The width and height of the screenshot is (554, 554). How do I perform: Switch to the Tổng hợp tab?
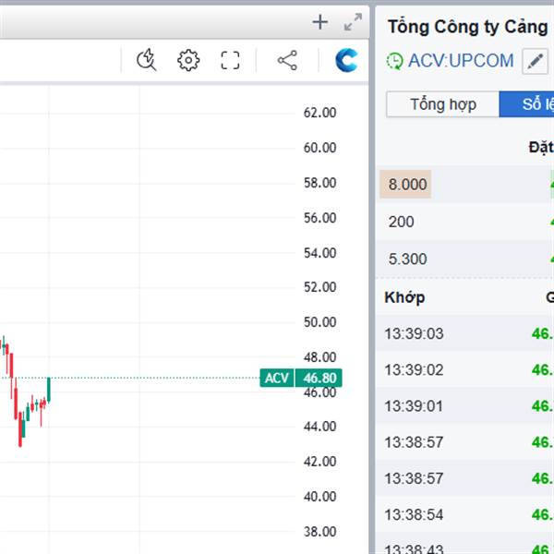pyautogui.click(x=442, y=104)
